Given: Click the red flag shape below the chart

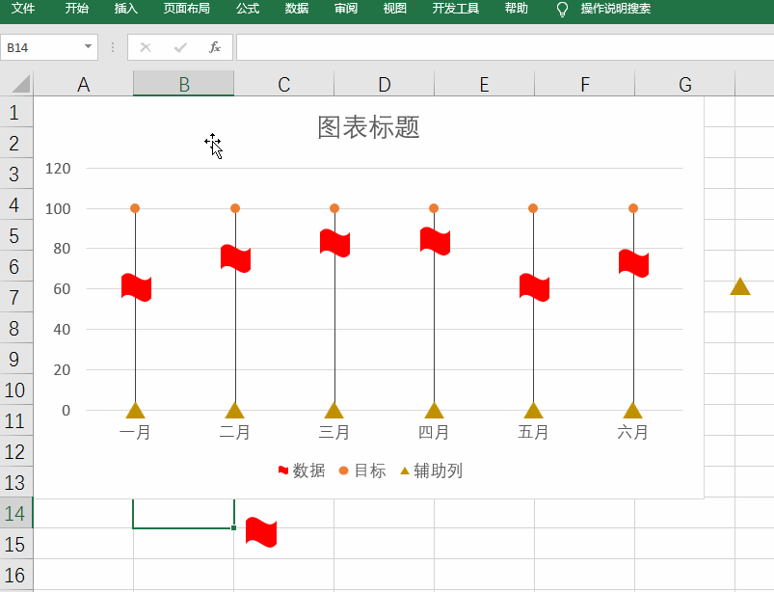Looking at the screenshot, I should tap(261, 532).
